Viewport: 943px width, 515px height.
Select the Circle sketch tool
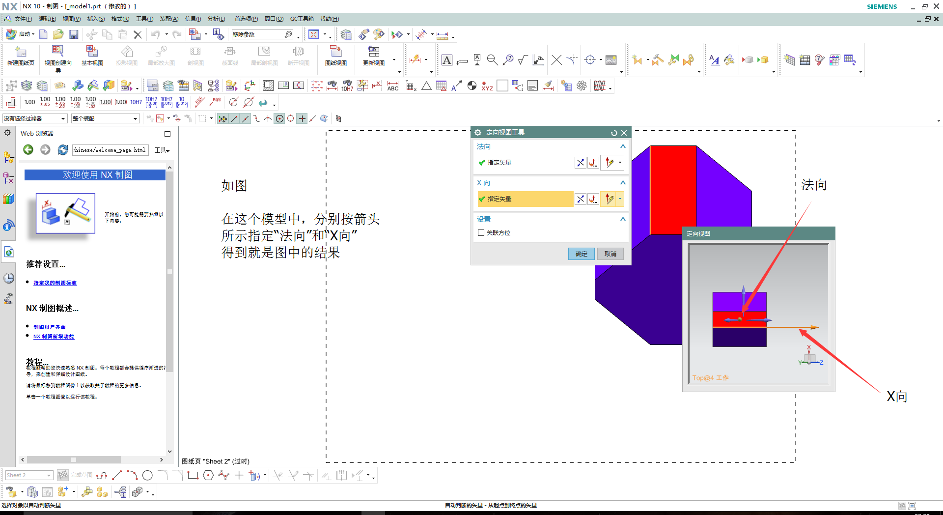point(147,475)
